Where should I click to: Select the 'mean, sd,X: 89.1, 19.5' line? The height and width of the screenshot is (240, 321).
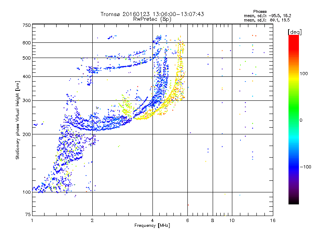coord(267,20)
